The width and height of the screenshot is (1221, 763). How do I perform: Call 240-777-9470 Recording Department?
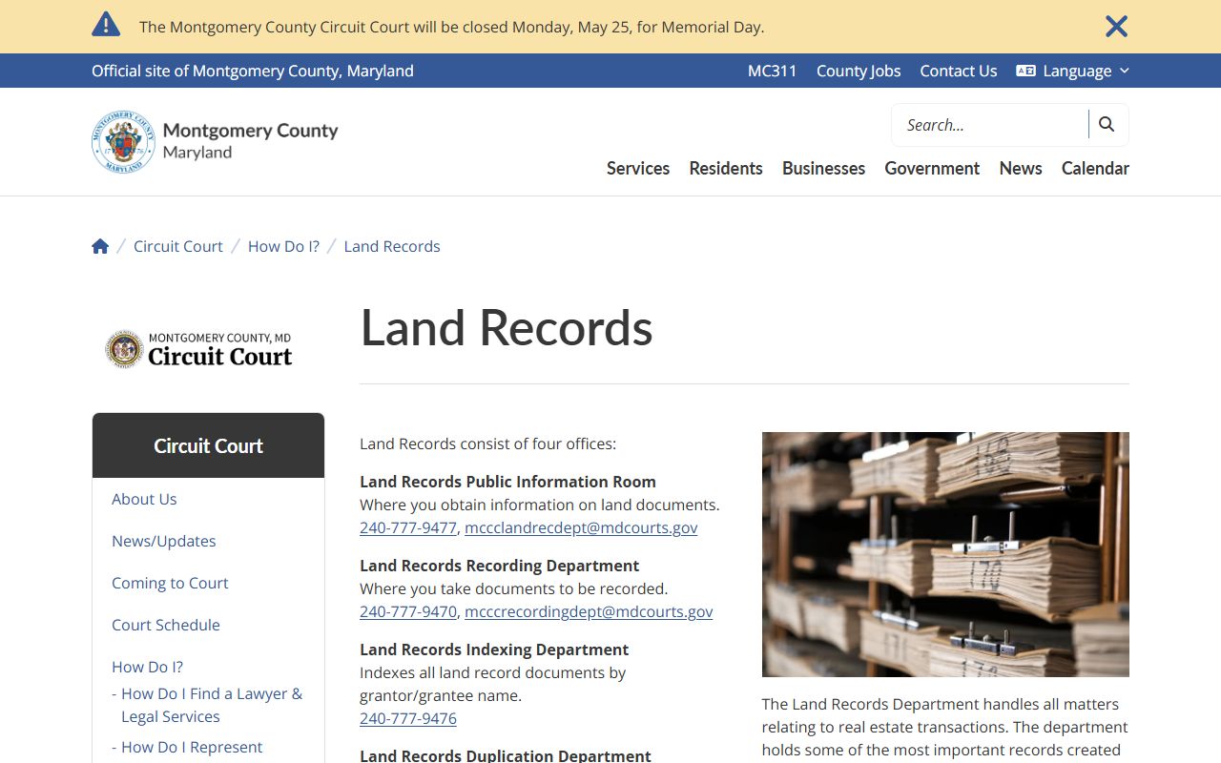point(408,611)
